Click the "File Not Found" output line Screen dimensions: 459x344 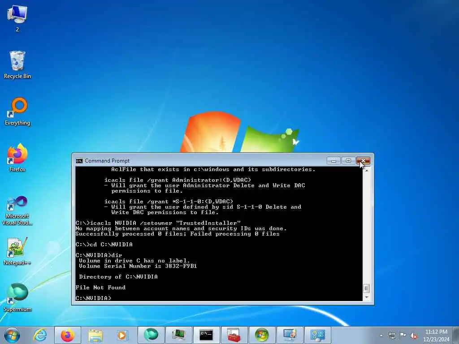click(100, 288)
